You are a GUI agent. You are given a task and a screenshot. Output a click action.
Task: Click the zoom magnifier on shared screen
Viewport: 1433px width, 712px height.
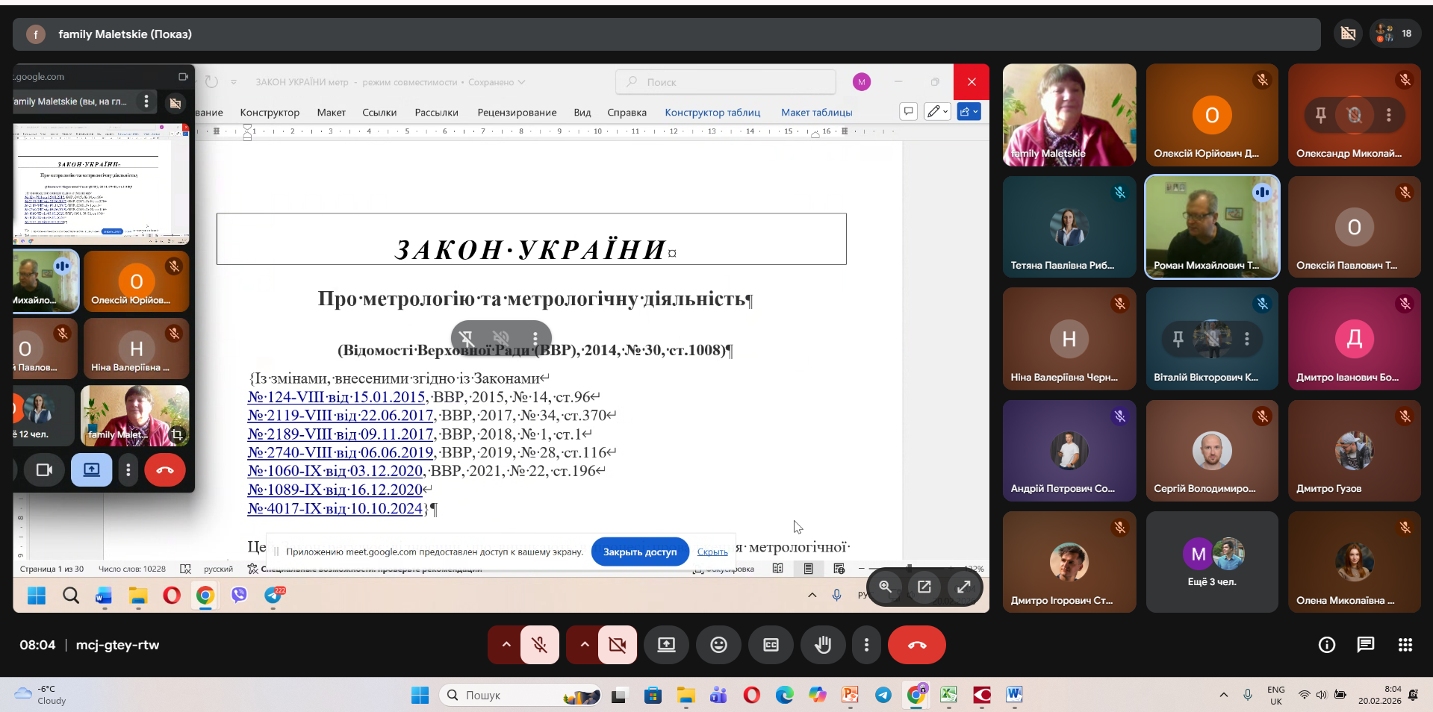(885, 587)
